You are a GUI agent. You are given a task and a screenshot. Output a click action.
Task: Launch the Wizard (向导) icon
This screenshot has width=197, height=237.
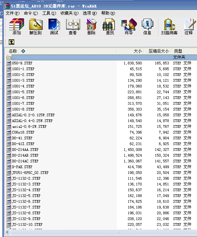(129, 26)
